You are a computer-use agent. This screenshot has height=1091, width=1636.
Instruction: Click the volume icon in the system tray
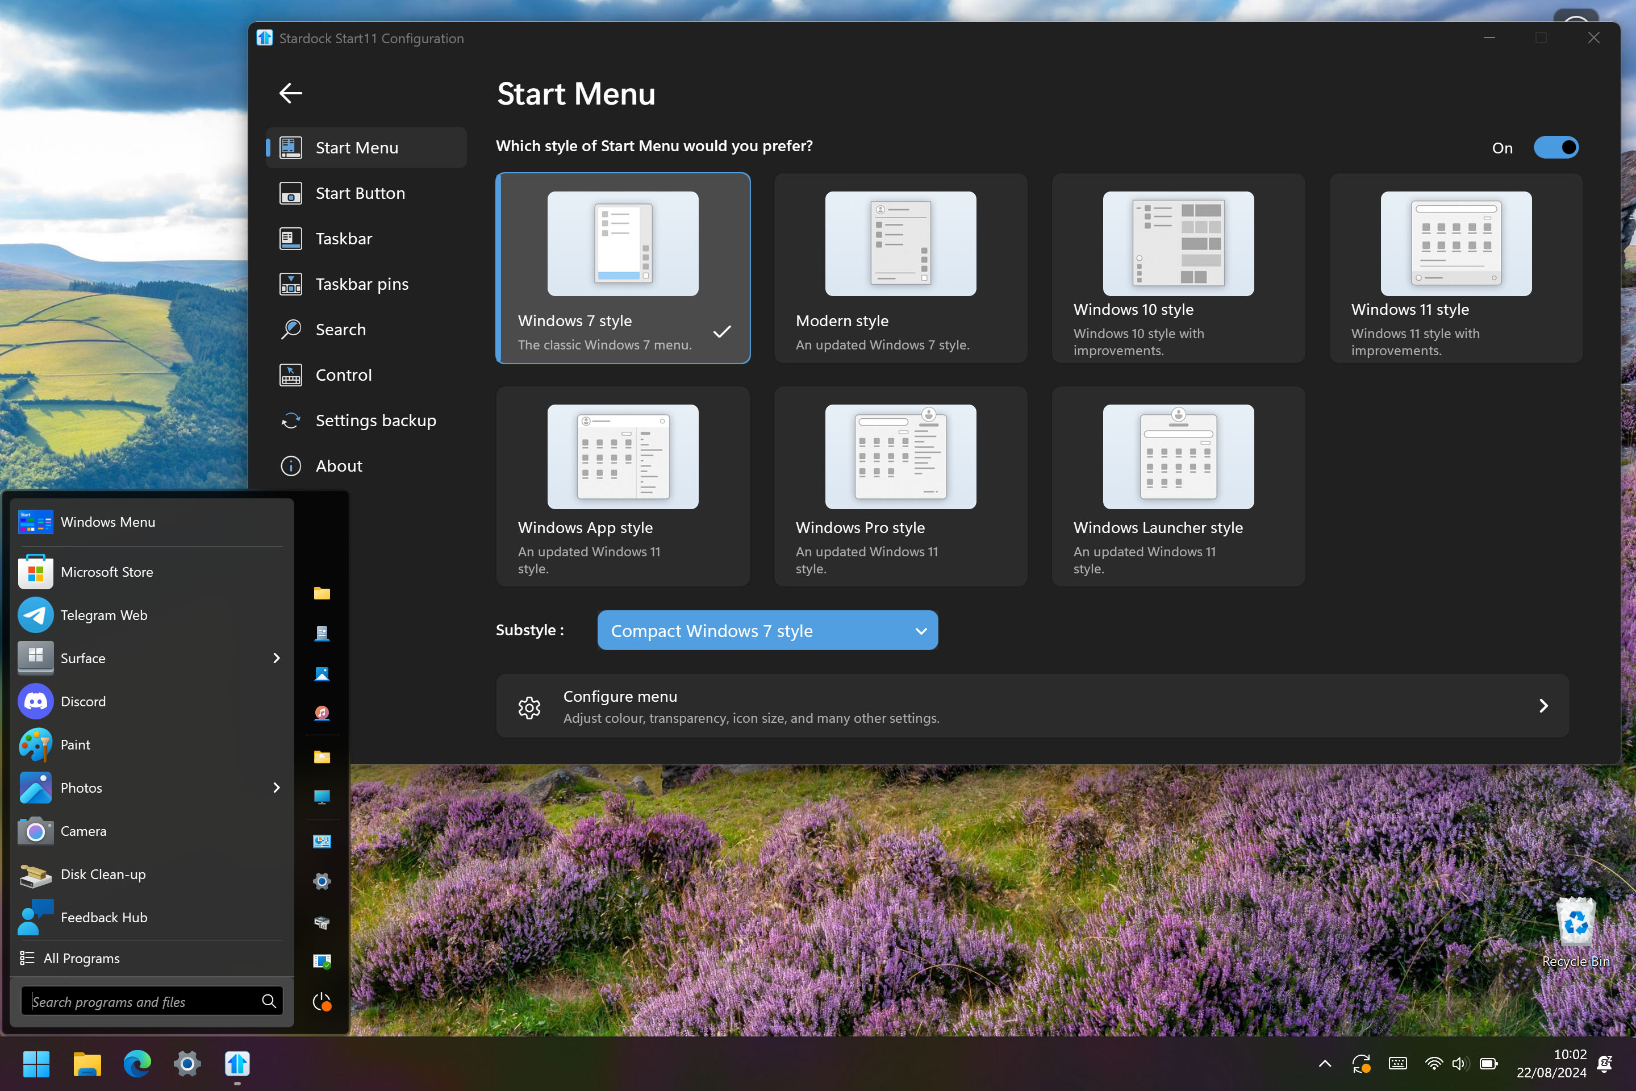1459,1063
